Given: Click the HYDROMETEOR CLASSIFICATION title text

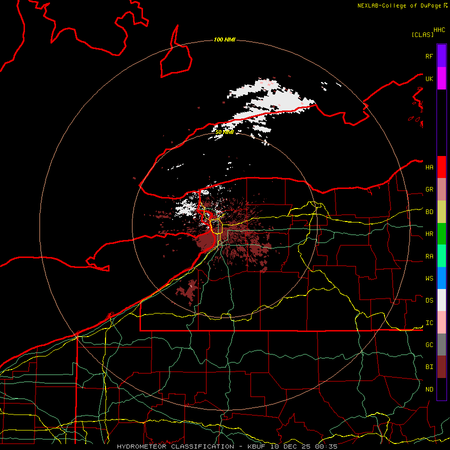Looking at the screenshot, I should click(175, 446).
